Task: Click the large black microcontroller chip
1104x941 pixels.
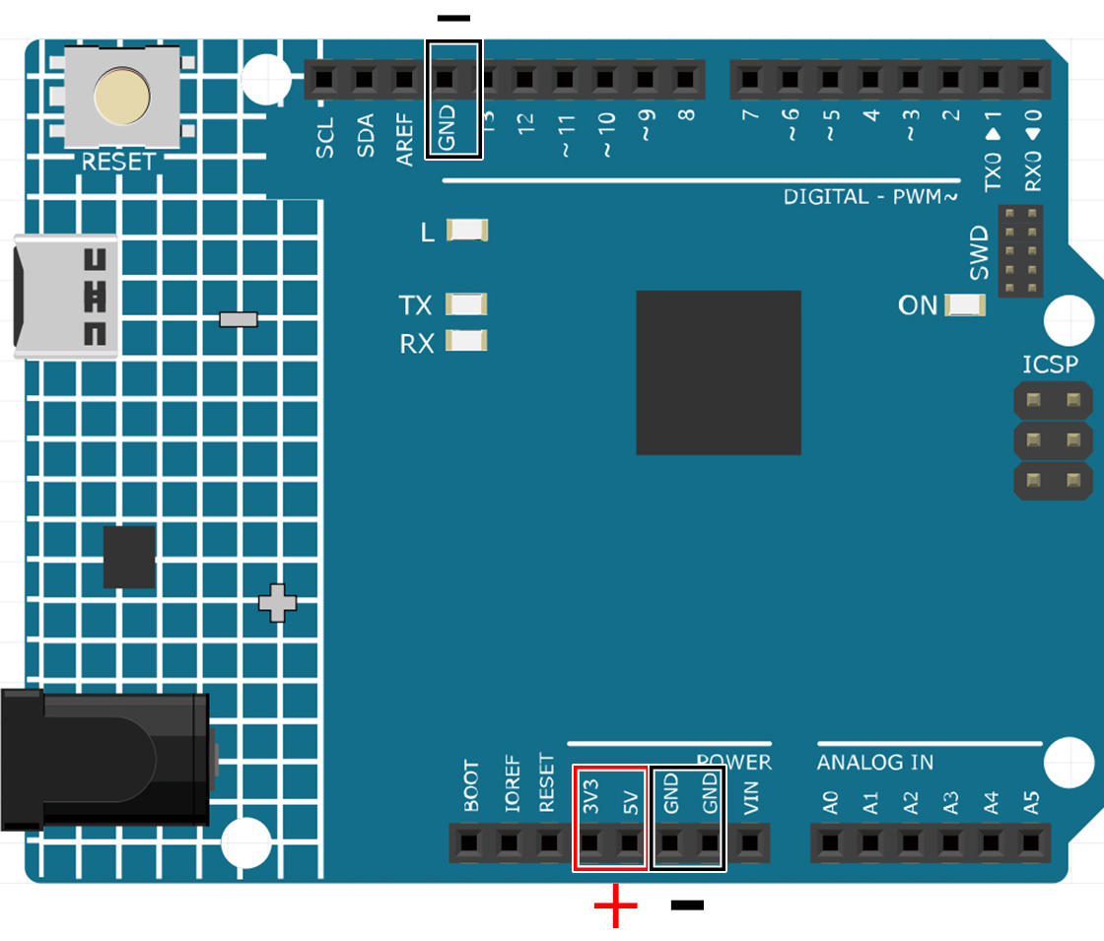Action: (719, 372)
